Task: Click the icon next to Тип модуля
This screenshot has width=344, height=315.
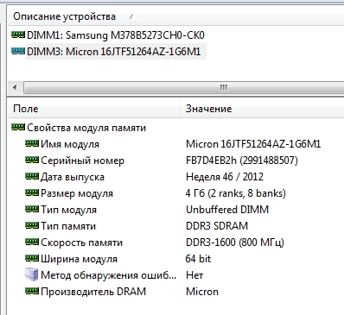Action: pos(32,209)
